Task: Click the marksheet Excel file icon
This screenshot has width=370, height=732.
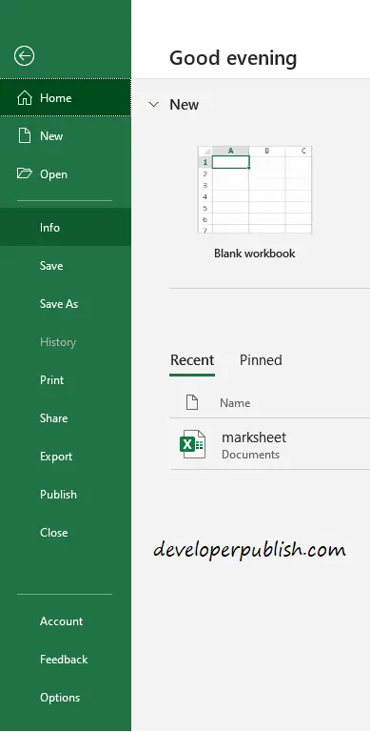Action: click(192, 444)
